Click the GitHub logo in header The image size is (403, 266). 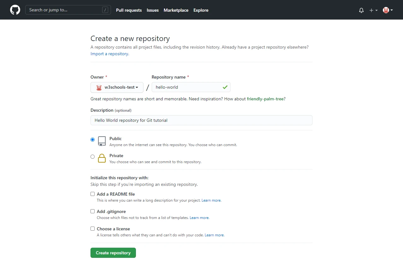pos(15,10)
